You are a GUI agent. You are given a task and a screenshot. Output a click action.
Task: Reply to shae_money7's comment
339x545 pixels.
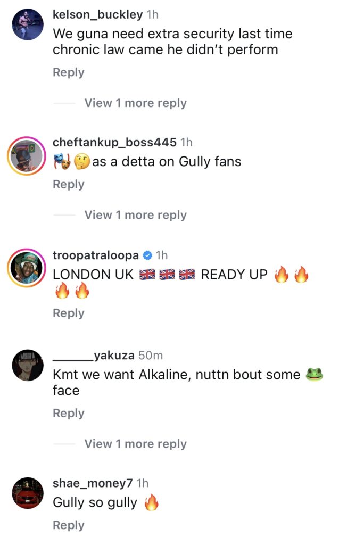pyautogui.click(x=69, y=525)
